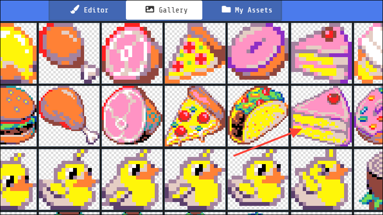383x215 pixels.
Task: Choose the detailed pizza slice with pepperoni
Action: pos(195,116)
